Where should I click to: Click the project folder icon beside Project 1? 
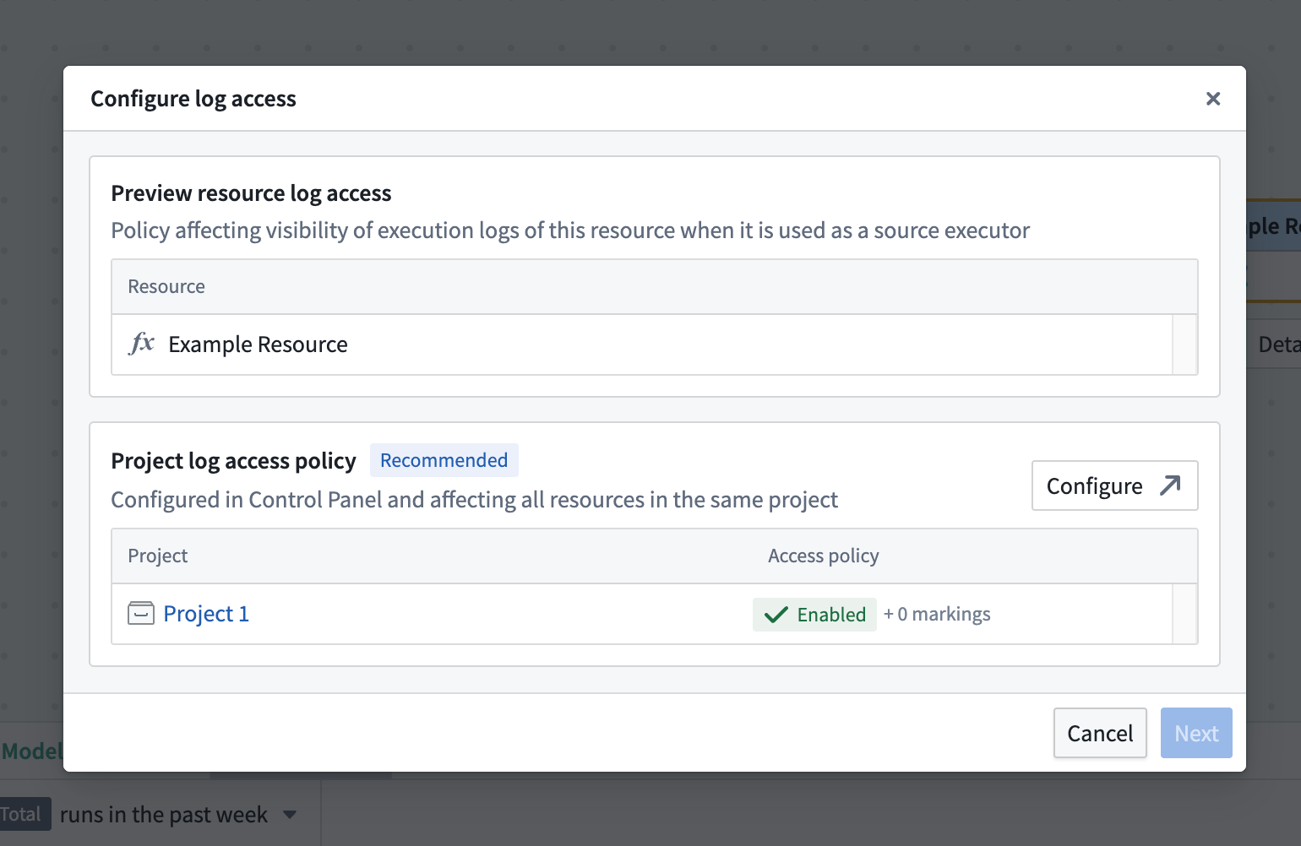tap(141, 613)
